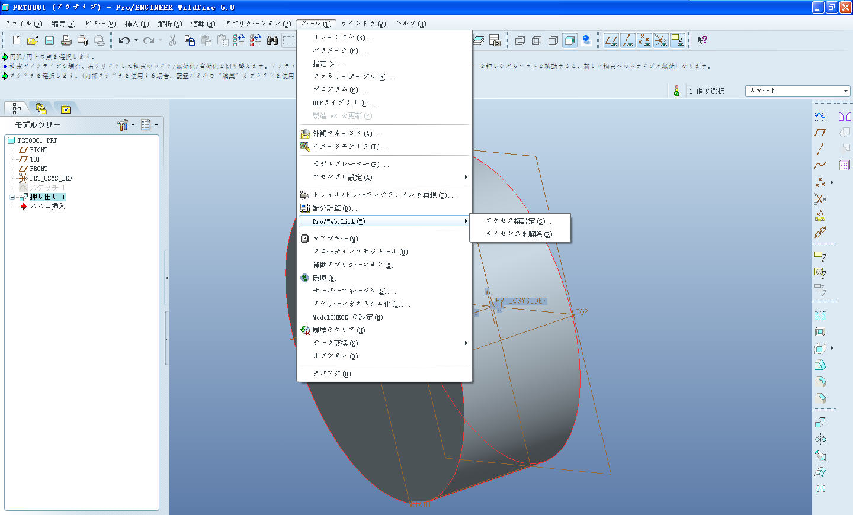Screen dimensions: 853x515
Task: Switch to hidden line display mode
Action: point(537,40)
